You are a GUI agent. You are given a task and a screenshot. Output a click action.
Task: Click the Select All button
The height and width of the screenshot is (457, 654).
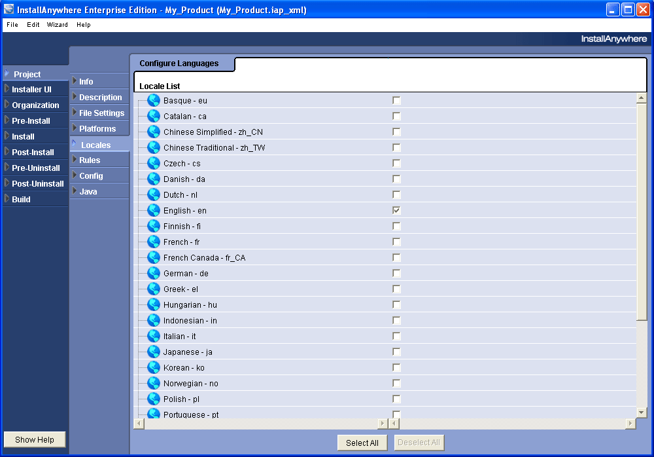362,443
